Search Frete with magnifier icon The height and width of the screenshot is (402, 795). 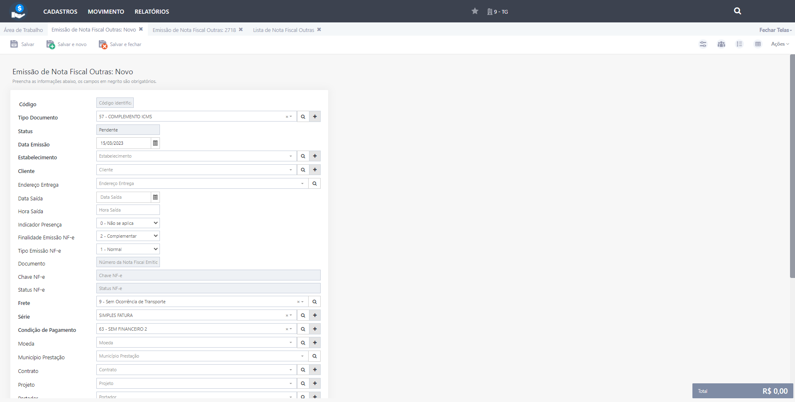[x=314, y=302]
